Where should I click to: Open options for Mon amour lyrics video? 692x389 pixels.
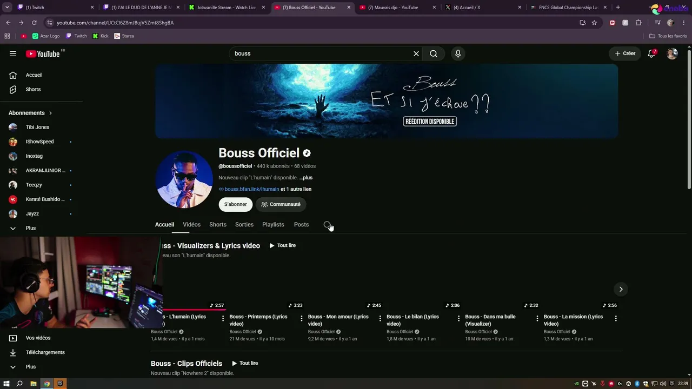click(380, 318)
